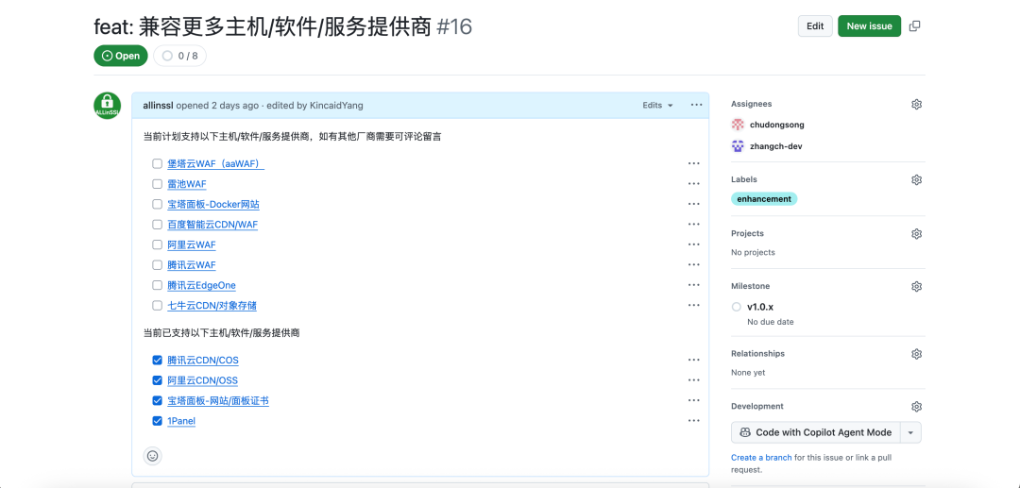Open 阿里云WAF issue link
Image resolution: width=1020 pixels, height=488 pixels.
pyautogui.click(x=191, y=244)
